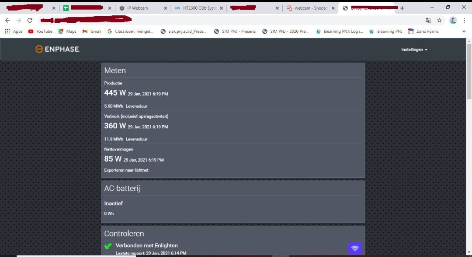
Task: Click the purple Wi-Fi icon button
Action: [355, 248]
